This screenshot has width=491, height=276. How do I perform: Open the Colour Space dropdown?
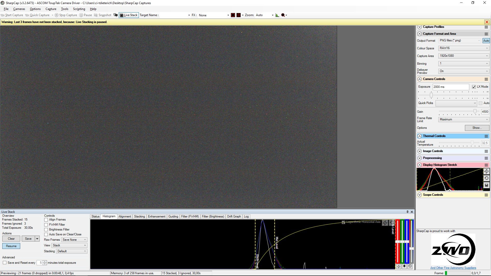click(x=464, y=48)
